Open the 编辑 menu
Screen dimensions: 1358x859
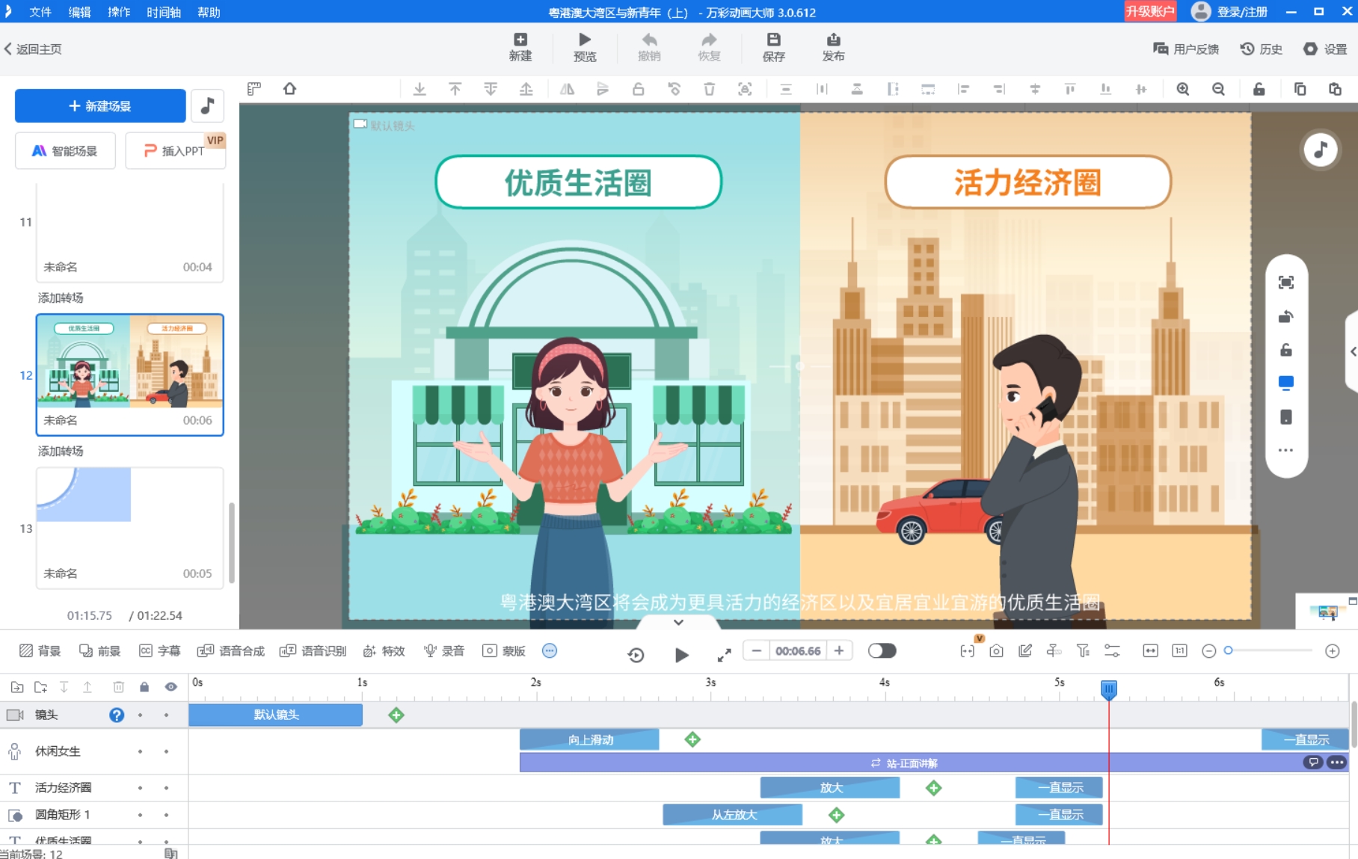[79, 12]
